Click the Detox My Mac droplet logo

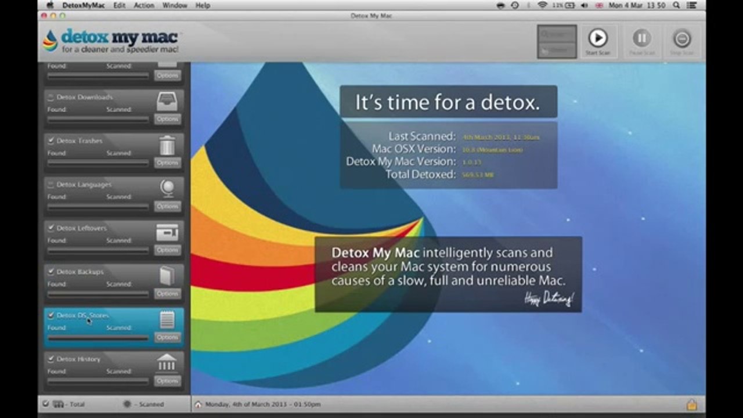(51, 41)
